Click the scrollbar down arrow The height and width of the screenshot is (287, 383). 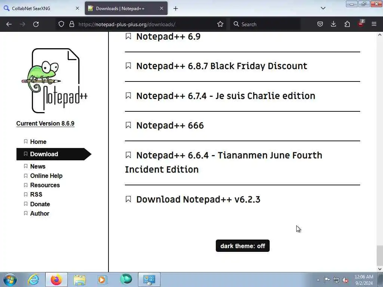click(380, 269)
